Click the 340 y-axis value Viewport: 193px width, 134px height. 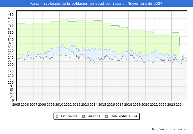click(11, 40)
